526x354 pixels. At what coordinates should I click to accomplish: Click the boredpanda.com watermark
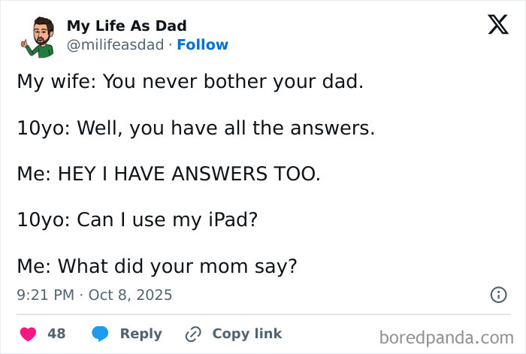(453, 336)
